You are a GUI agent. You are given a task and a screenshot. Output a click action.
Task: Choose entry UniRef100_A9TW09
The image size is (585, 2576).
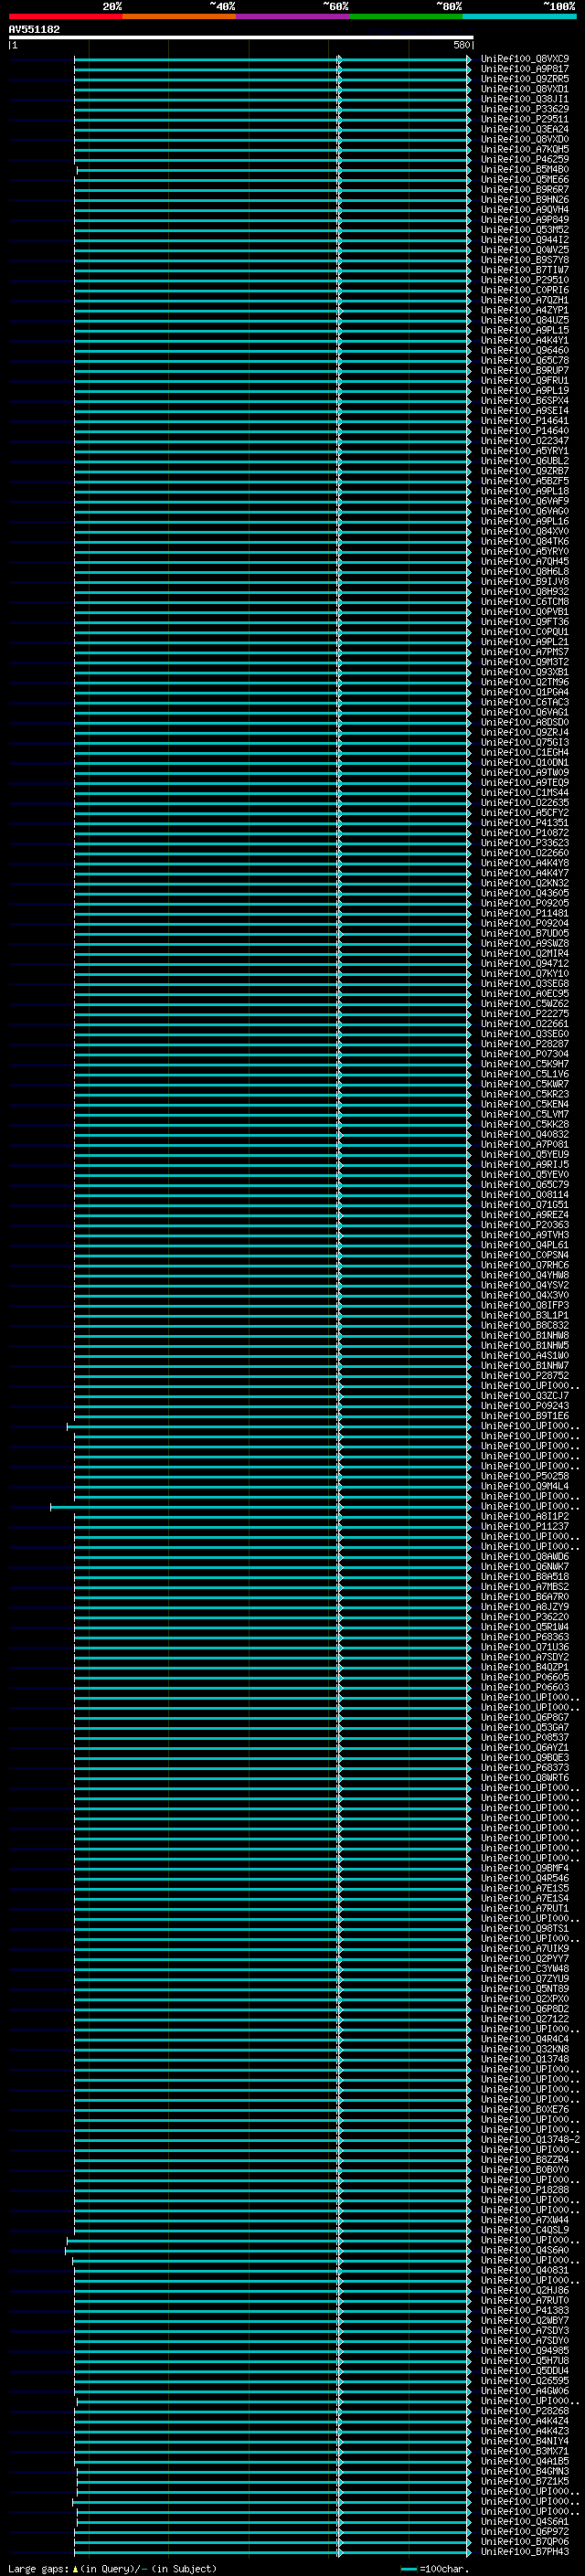(x=524, y=772)
